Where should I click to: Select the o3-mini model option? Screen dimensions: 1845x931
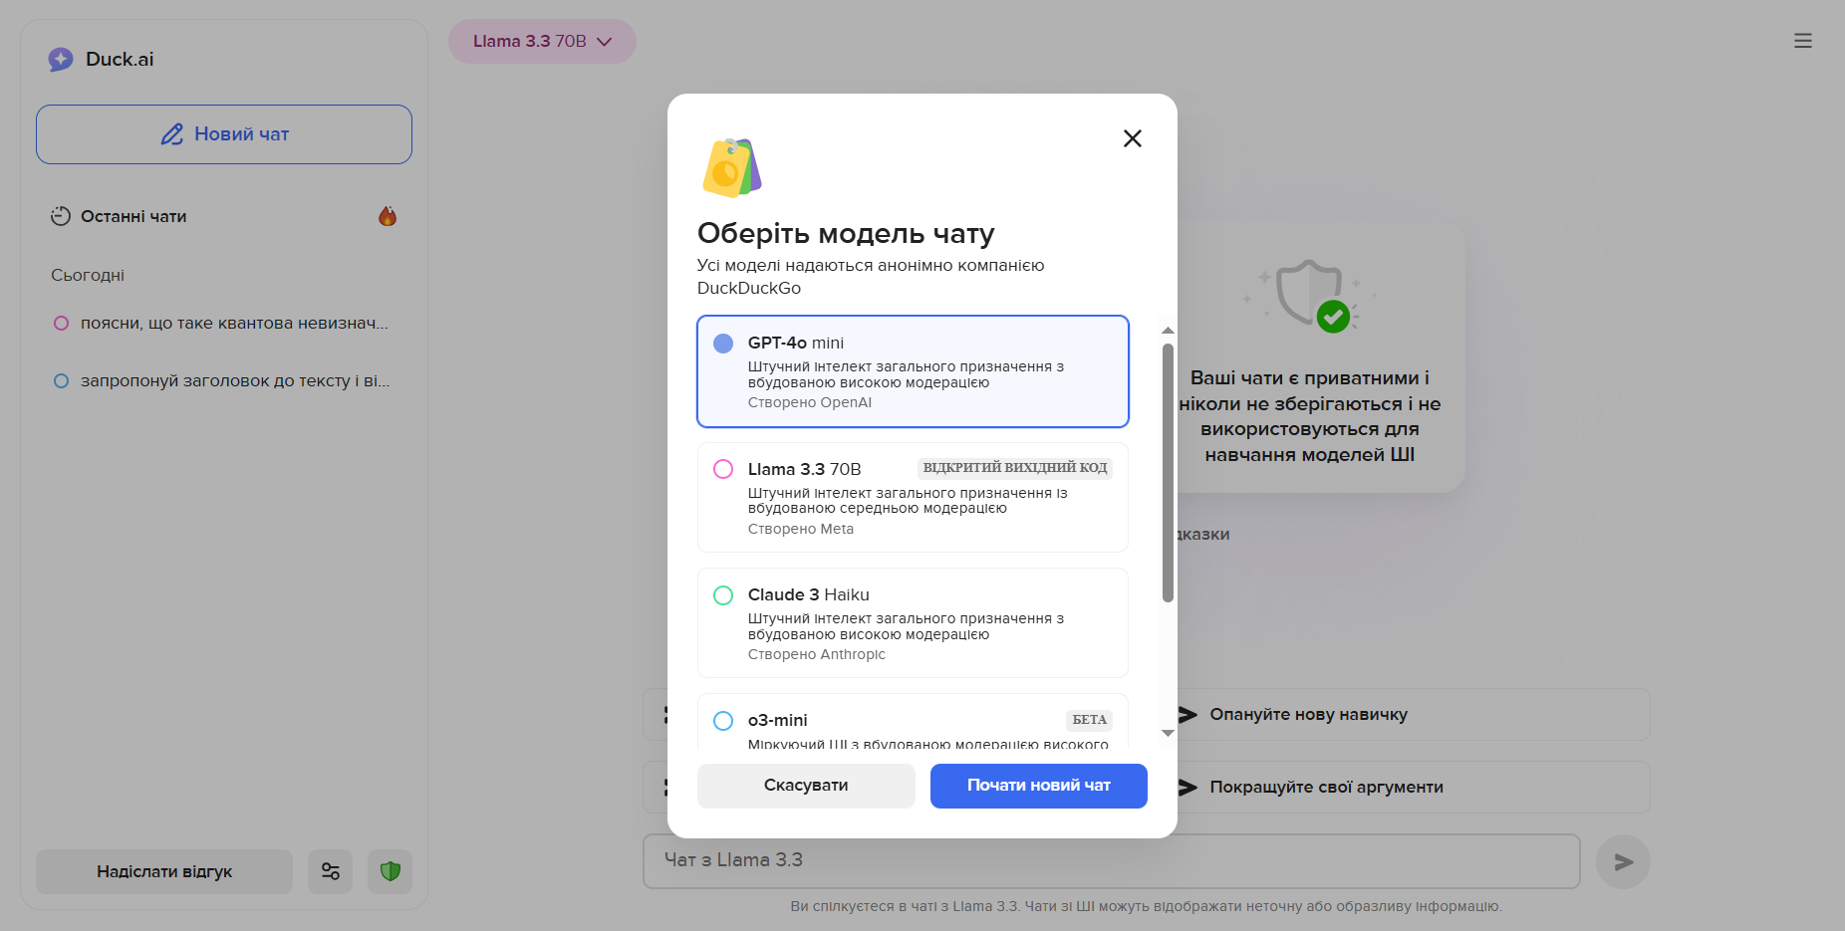tap(913, 722)
